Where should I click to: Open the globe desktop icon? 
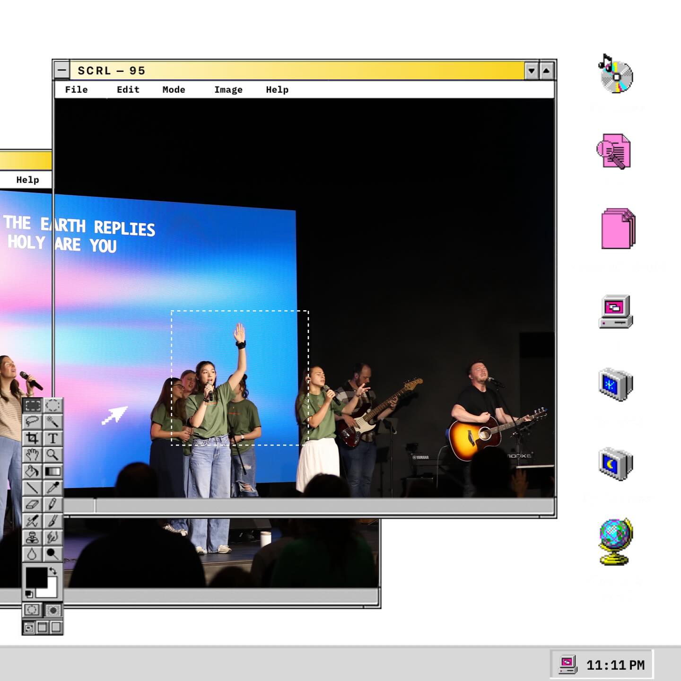pyautogui.click(x=616, y=541)
